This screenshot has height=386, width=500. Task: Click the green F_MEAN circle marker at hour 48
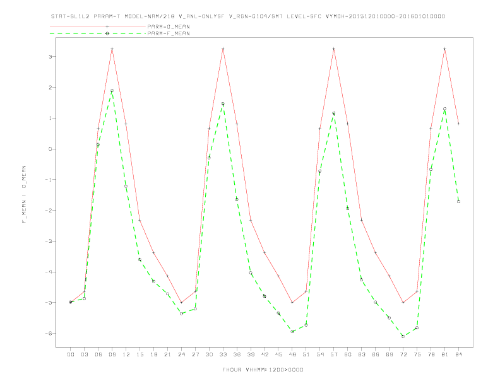[292, 332]
